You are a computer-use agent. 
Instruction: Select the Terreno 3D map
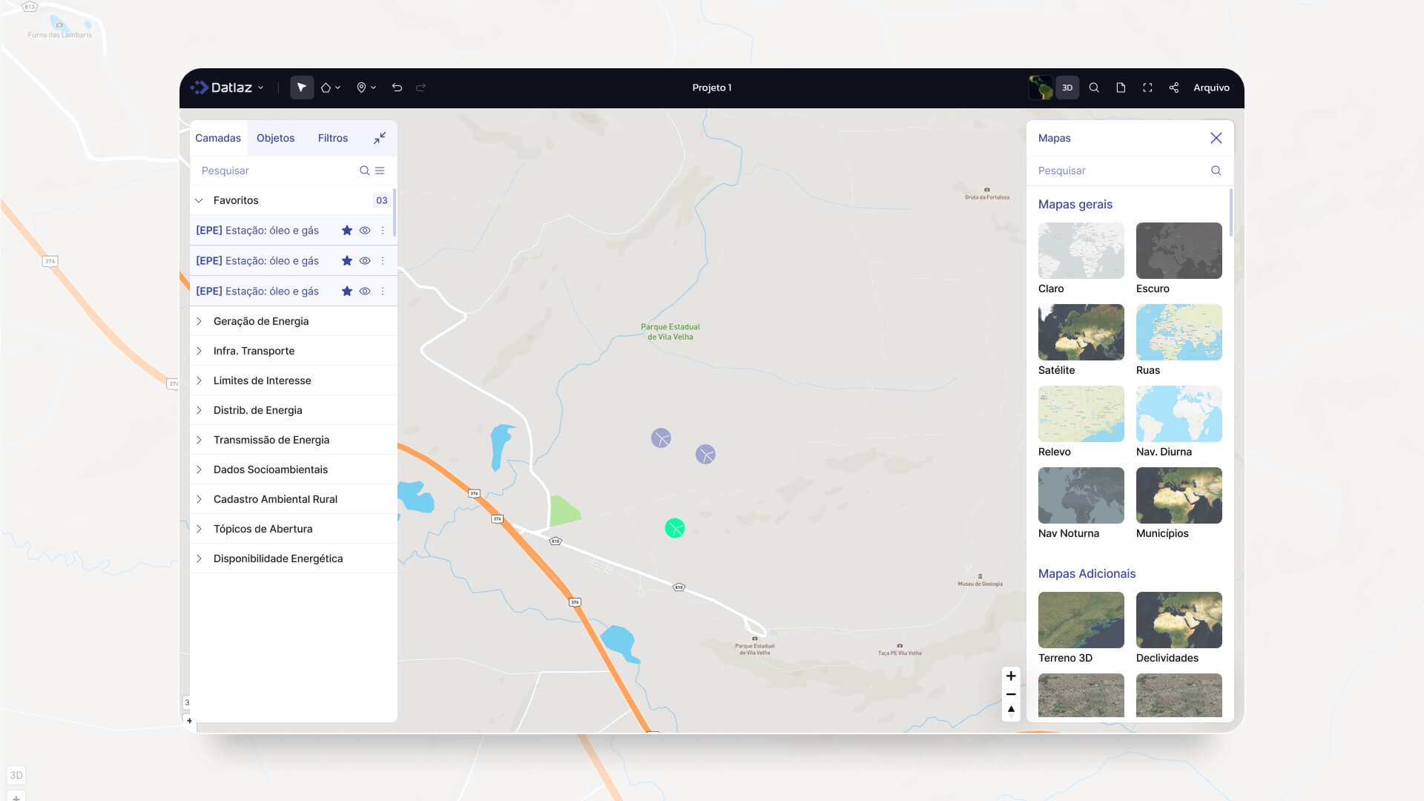tap(1081, 620)
